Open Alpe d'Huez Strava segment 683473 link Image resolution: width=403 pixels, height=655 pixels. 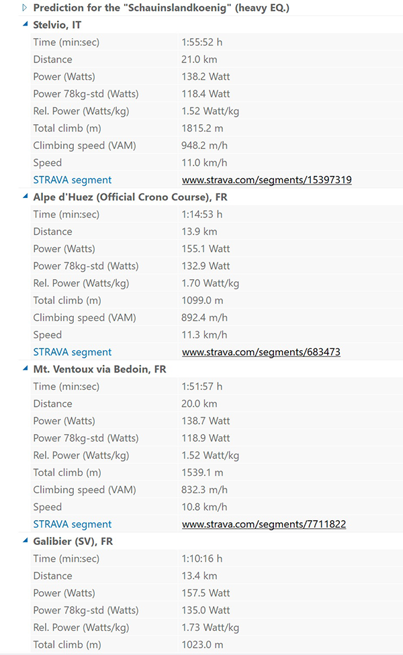pos(261,352)
